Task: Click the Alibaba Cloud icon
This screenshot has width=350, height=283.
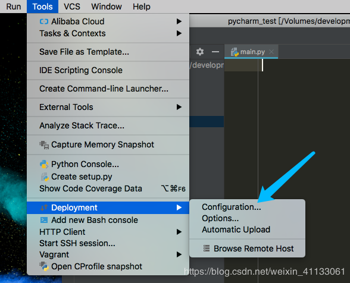Action: pyautogui.click(x=44, y=21)
